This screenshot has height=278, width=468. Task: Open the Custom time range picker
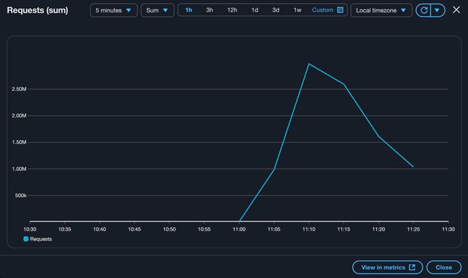[x=322, y=11]
